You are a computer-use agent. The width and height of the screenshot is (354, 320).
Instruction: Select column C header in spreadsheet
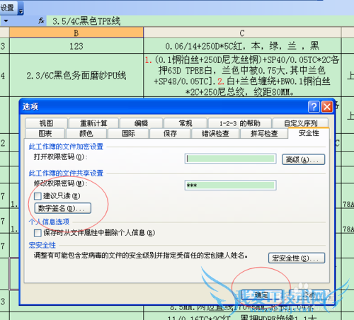242,33
